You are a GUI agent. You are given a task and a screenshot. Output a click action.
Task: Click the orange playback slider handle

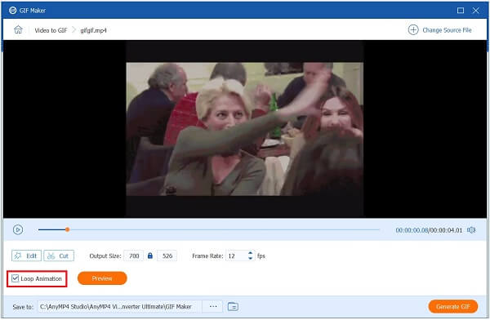point(67,229)
